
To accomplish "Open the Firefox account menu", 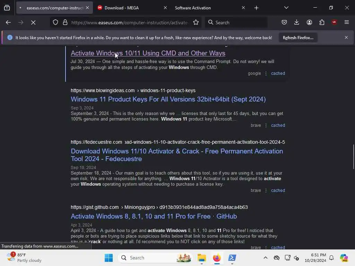I will click(x=309, y=22).
